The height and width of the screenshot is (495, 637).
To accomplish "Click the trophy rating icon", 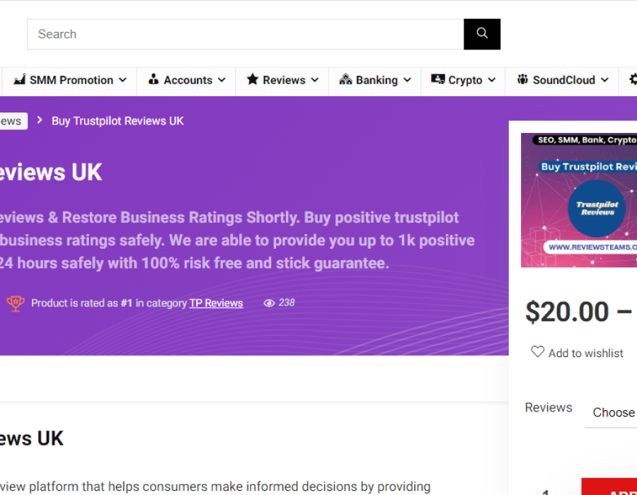I will point(16,303).
